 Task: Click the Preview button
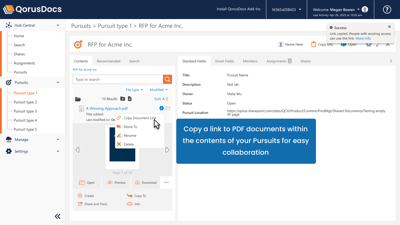[116, 183]
